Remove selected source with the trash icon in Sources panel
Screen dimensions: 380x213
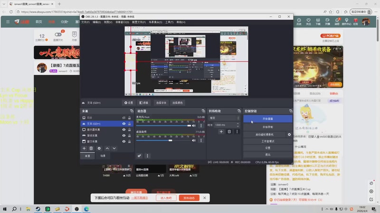(91, 148)
